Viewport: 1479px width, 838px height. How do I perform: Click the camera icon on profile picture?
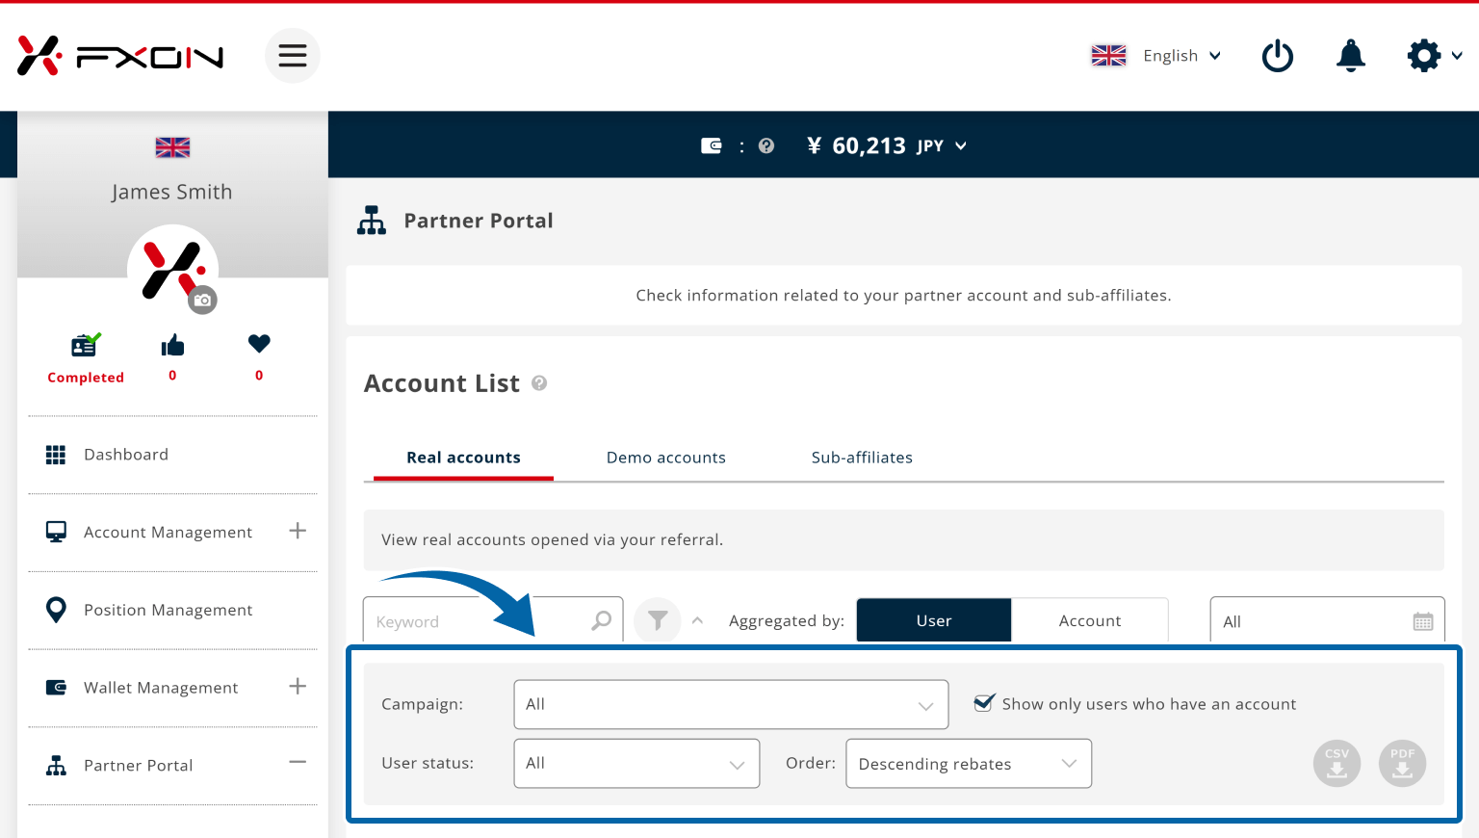coord(202,301)
